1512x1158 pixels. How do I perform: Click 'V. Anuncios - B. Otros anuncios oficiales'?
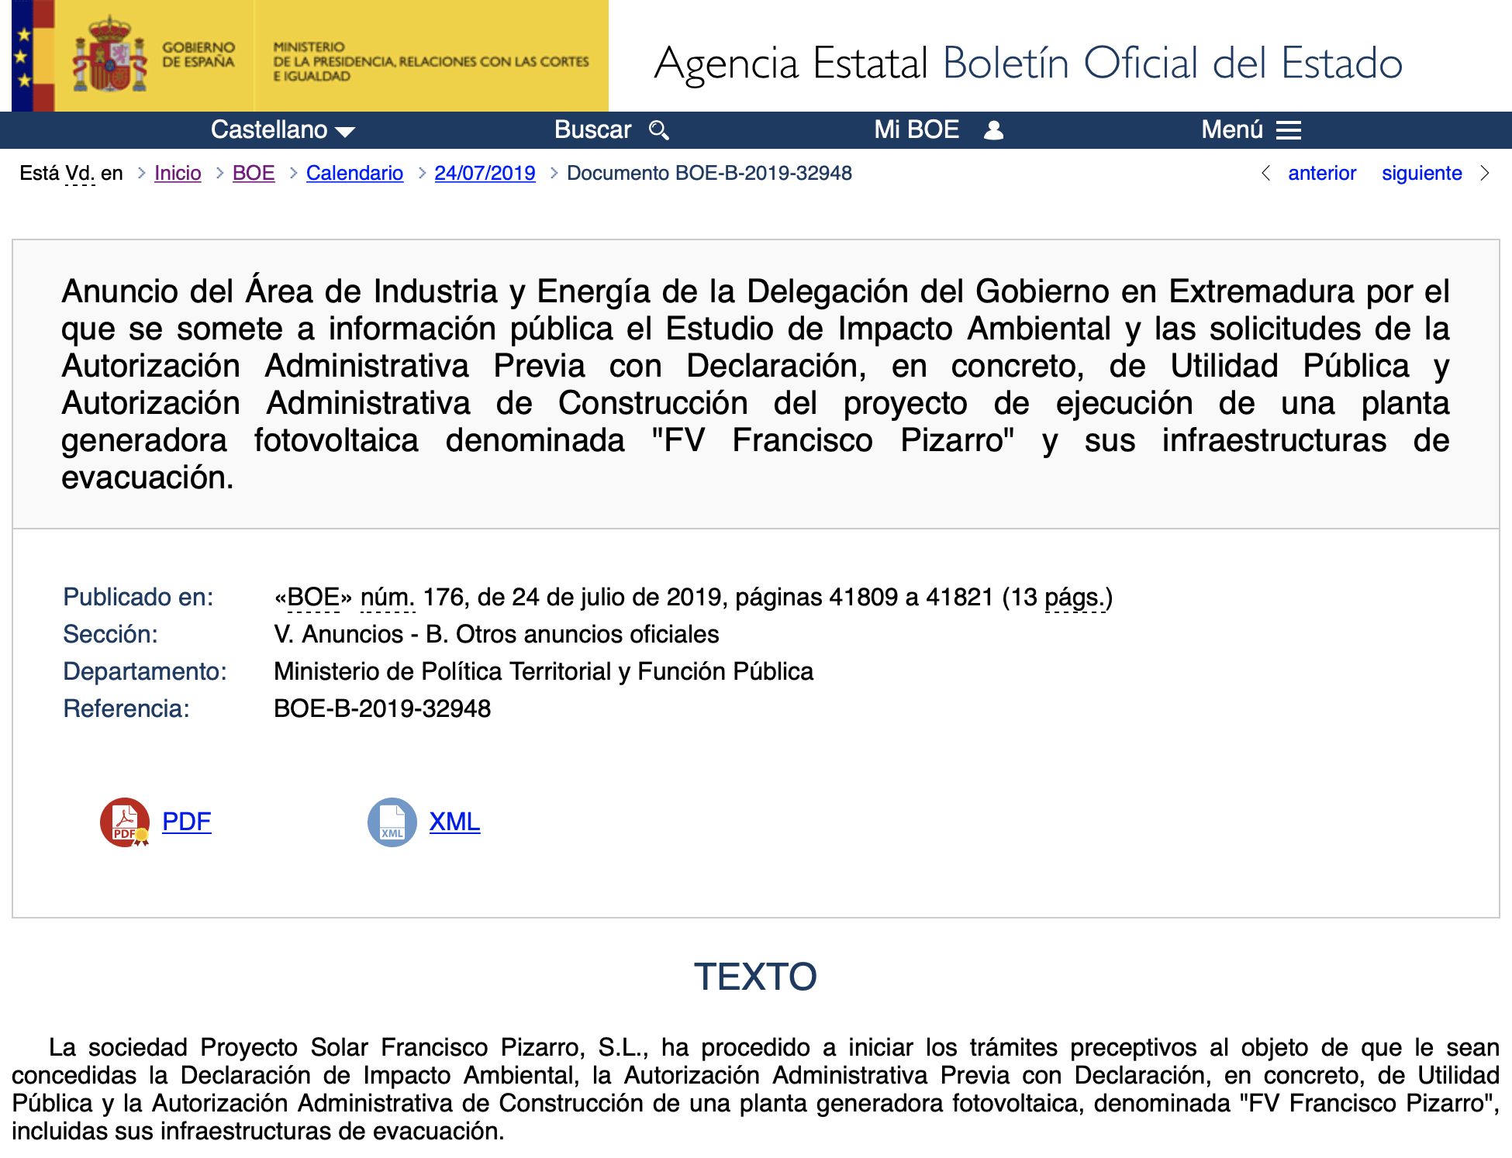(496, 634)
